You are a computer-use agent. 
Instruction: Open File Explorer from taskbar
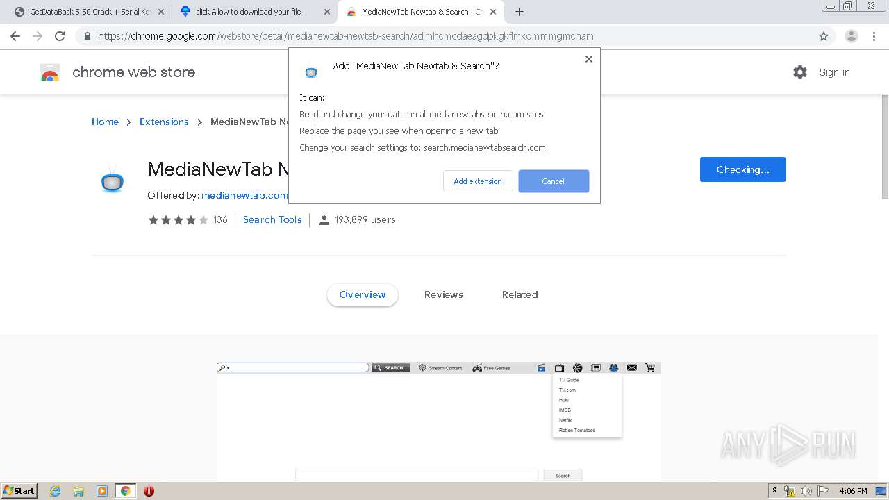point(78,491)
